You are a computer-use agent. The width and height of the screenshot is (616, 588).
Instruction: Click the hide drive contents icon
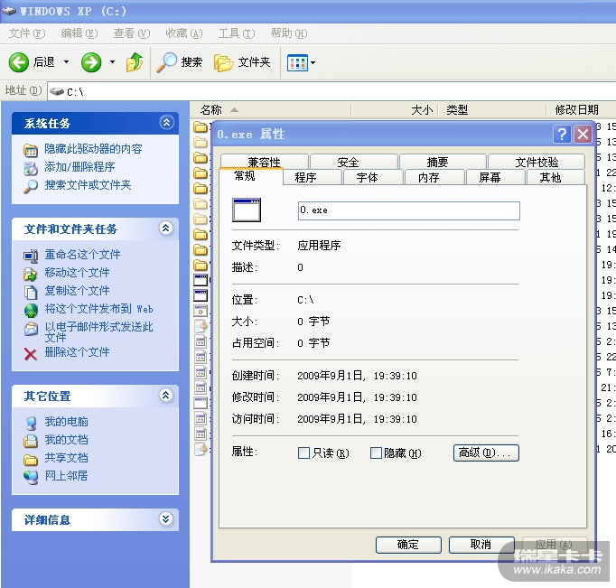[30, 150]
